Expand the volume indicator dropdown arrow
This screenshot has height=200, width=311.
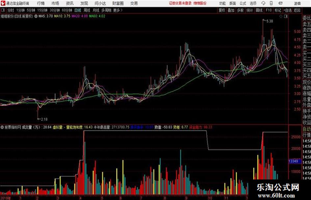tap(2, 127)
